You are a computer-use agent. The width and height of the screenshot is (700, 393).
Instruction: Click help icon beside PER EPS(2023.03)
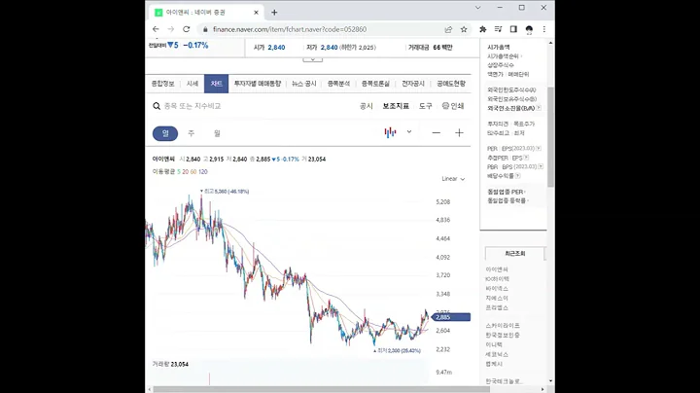pos(539,148)
